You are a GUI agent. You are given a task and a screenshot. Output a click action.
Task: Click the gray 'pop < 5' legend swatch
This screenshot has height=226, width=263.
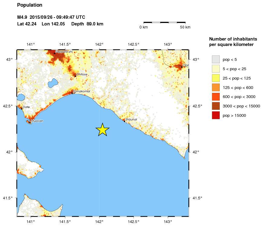216,59
